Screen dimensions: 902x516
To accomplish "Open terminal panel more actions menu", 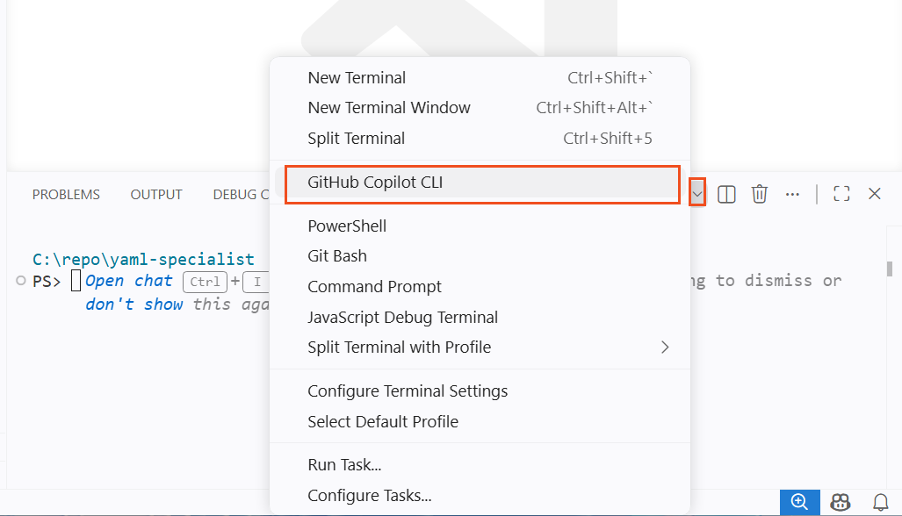I will (792, 194).
